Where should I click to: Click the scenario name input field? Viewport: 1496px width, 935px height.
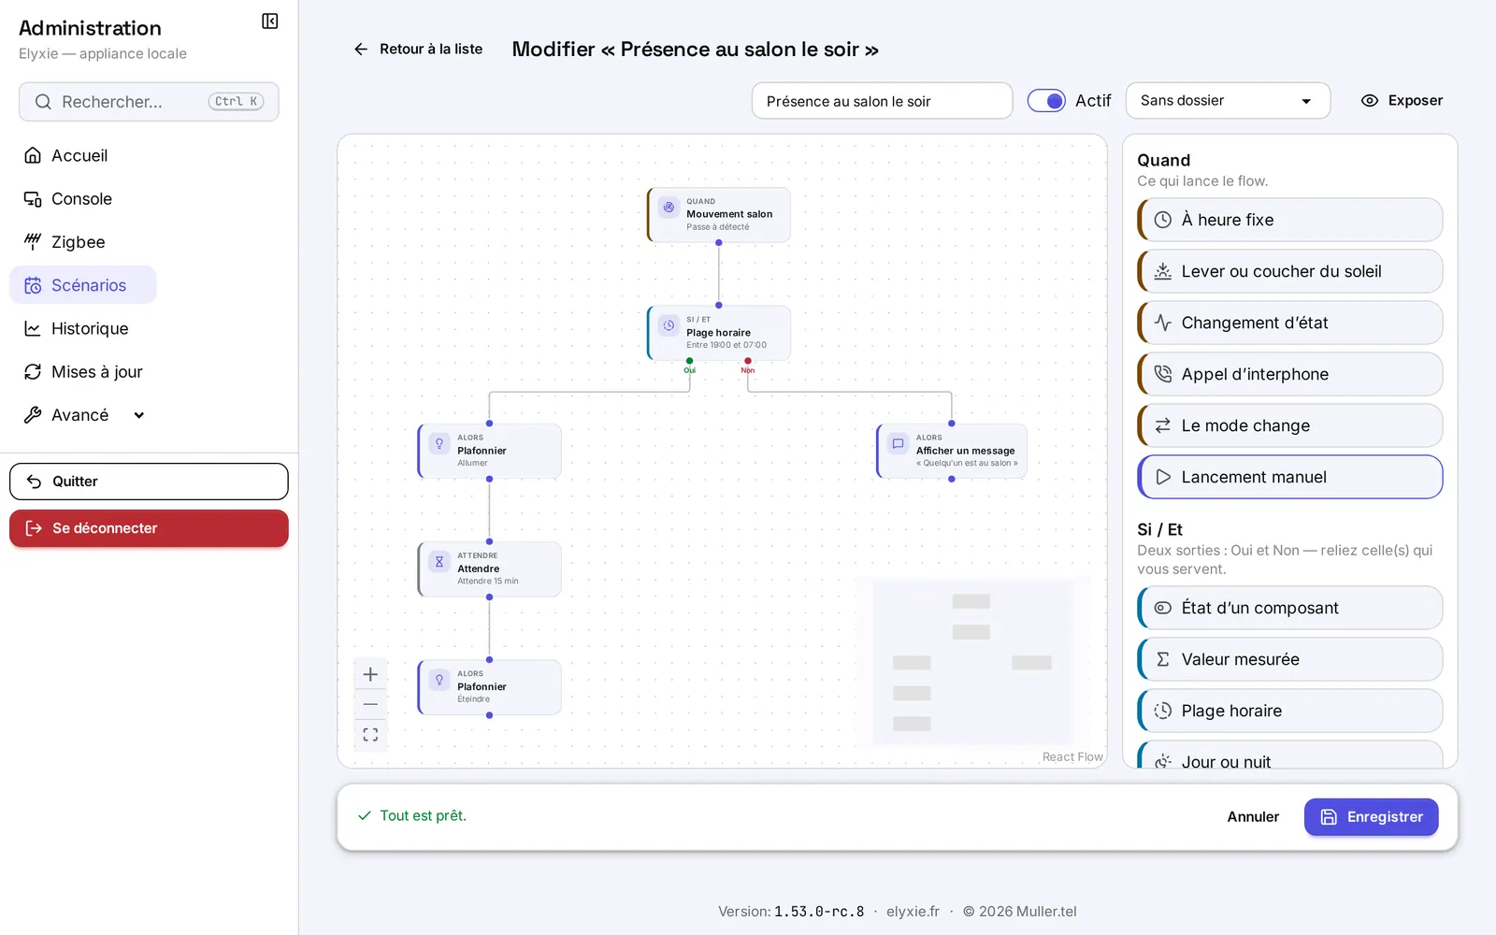click(x=882, y=101)
